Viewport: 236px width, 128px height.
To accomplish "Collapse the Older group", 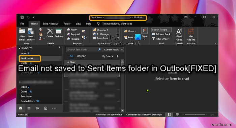I will tap(68, 62).
